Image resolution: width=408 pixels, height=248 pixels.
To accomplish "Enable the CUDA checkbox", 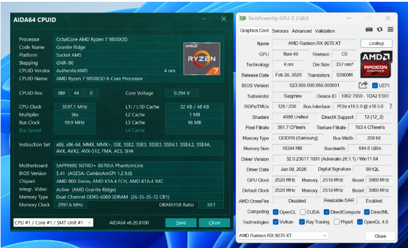I will 303,212.
